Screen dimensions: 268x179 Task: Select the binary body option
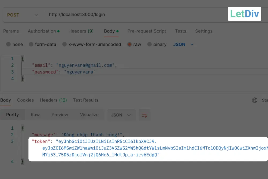pos(149,44)
